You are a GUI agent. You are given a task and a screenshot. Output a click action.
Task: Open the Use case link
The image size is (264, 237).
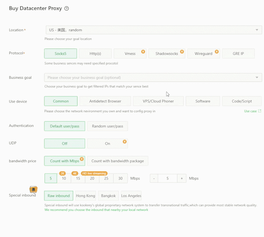[250, 111]
